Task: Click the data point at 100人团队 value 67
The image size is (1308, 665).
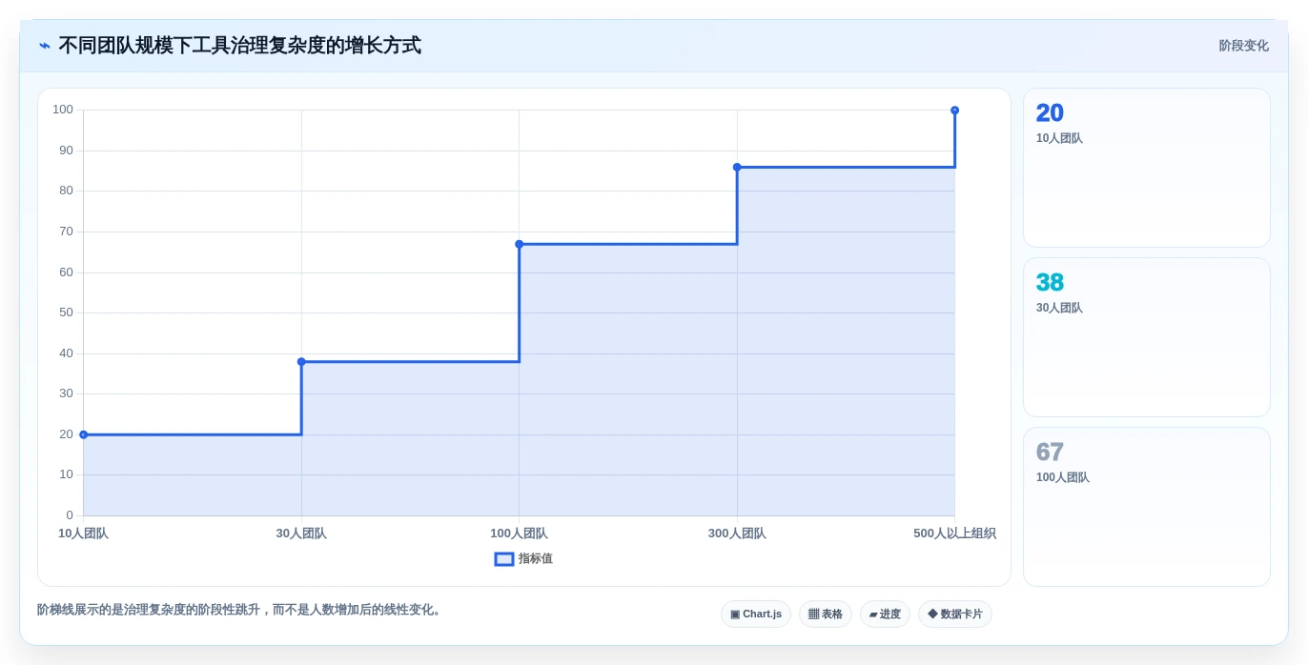Action: [x=520, y=244]
